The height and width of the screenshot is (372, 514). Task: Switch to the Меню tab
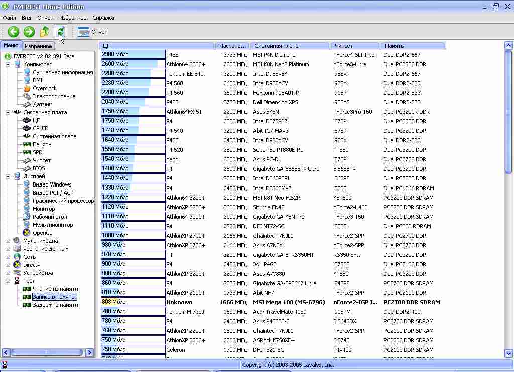coord(11,45)
